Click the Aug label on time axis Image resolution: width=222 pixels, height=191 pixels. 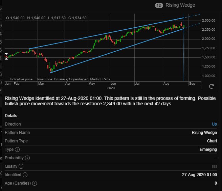[166, 84]
